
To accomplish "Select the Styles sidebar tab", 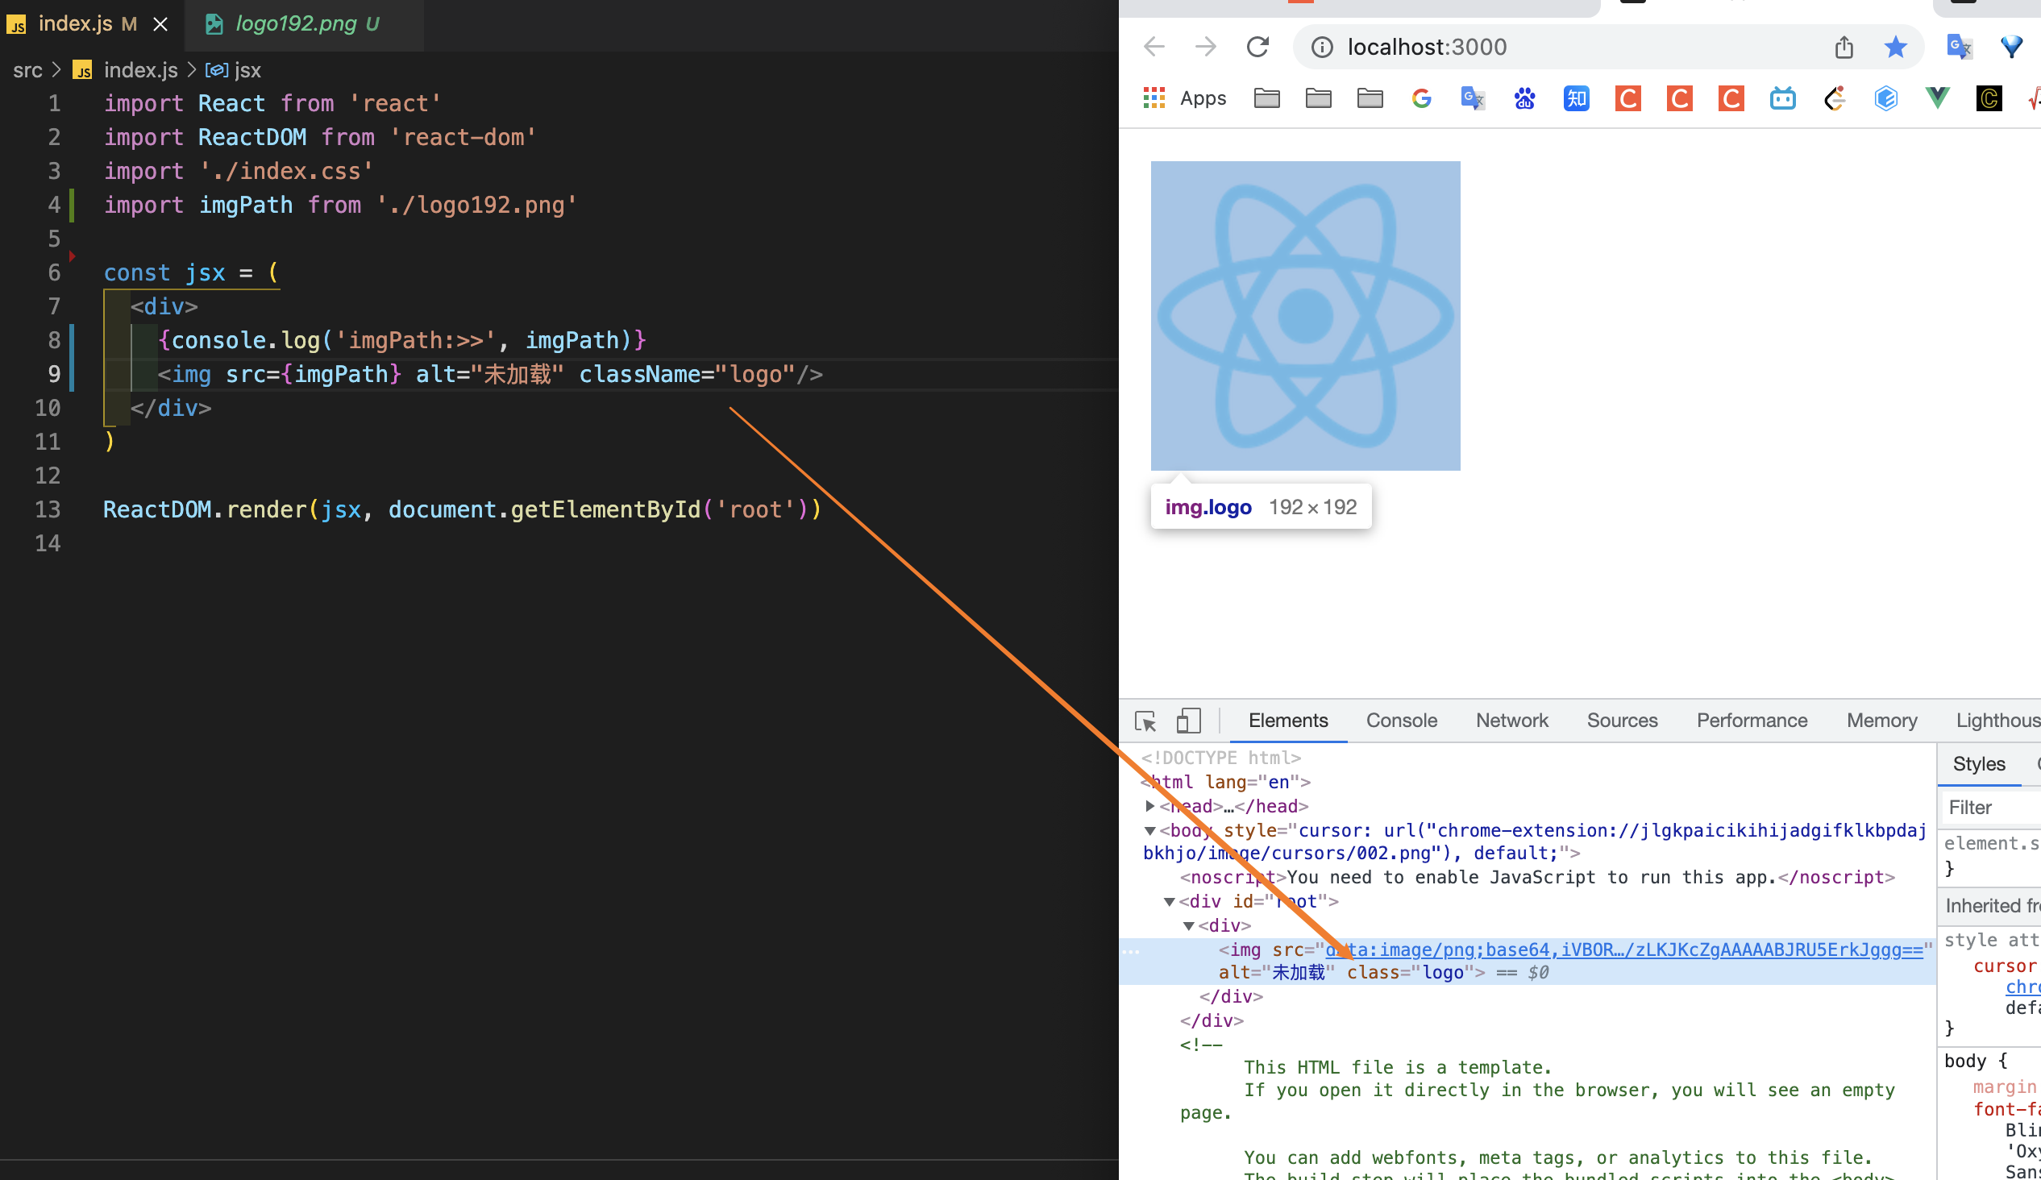I will coord(1979,765).
